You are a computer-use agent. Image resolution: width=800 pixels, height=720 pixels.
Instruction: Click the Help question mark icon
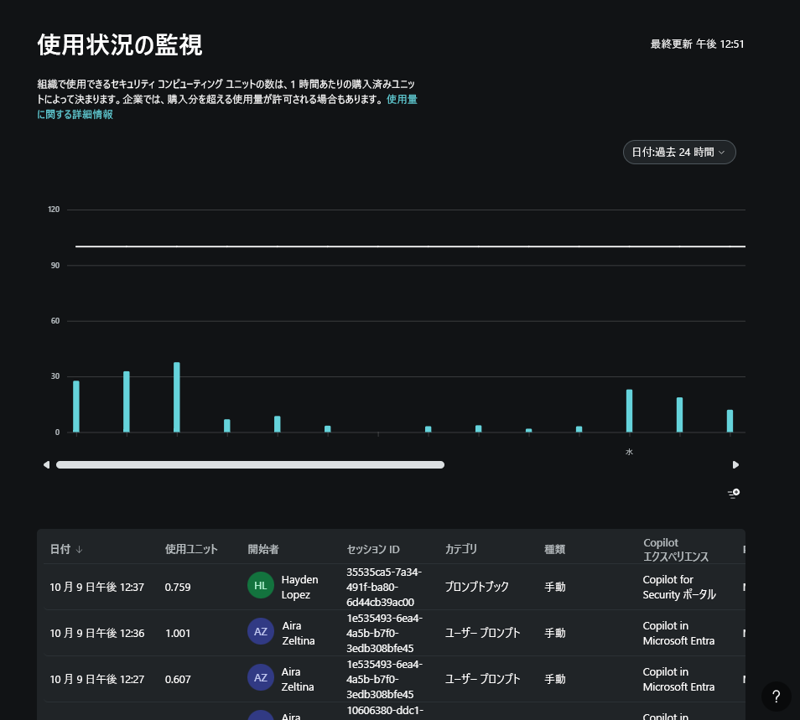776,697
